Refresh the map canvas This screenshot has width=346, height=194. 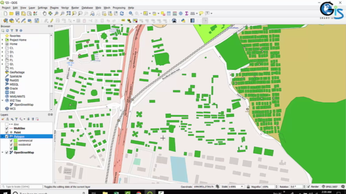[x=122, y=13]
